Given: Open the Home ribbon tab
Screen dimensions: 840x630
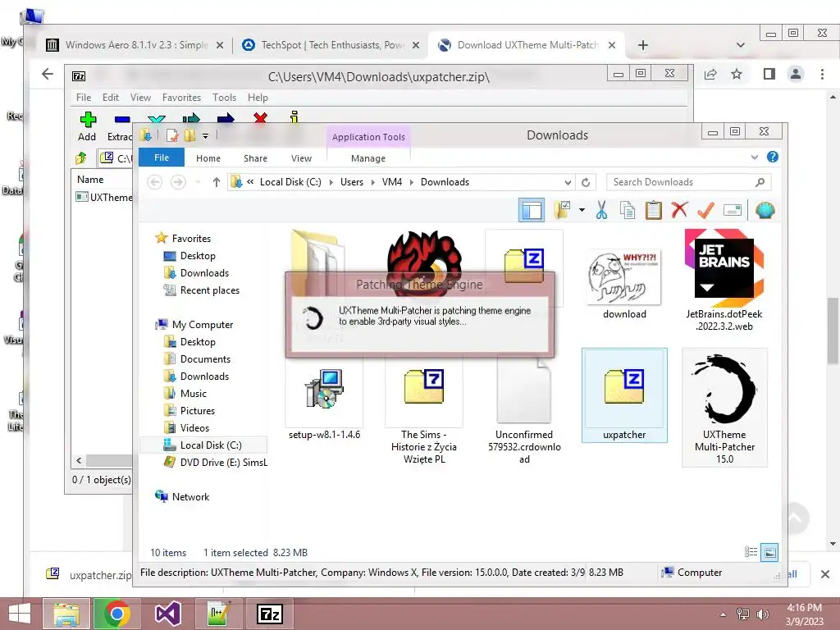Looking at the screenshot, I should [208, 158].
